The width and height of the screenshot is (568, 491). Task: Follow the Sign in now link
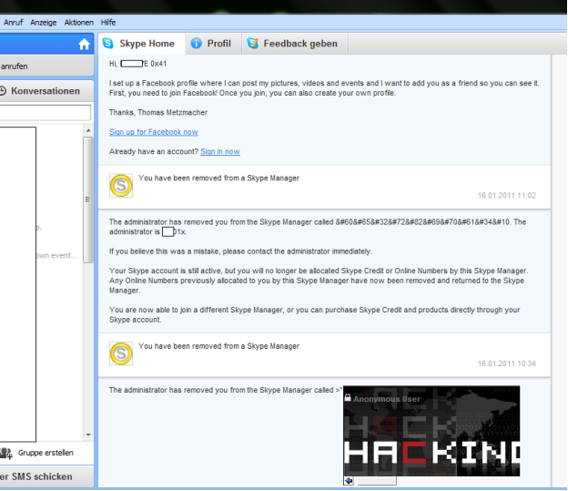[220, 151]
